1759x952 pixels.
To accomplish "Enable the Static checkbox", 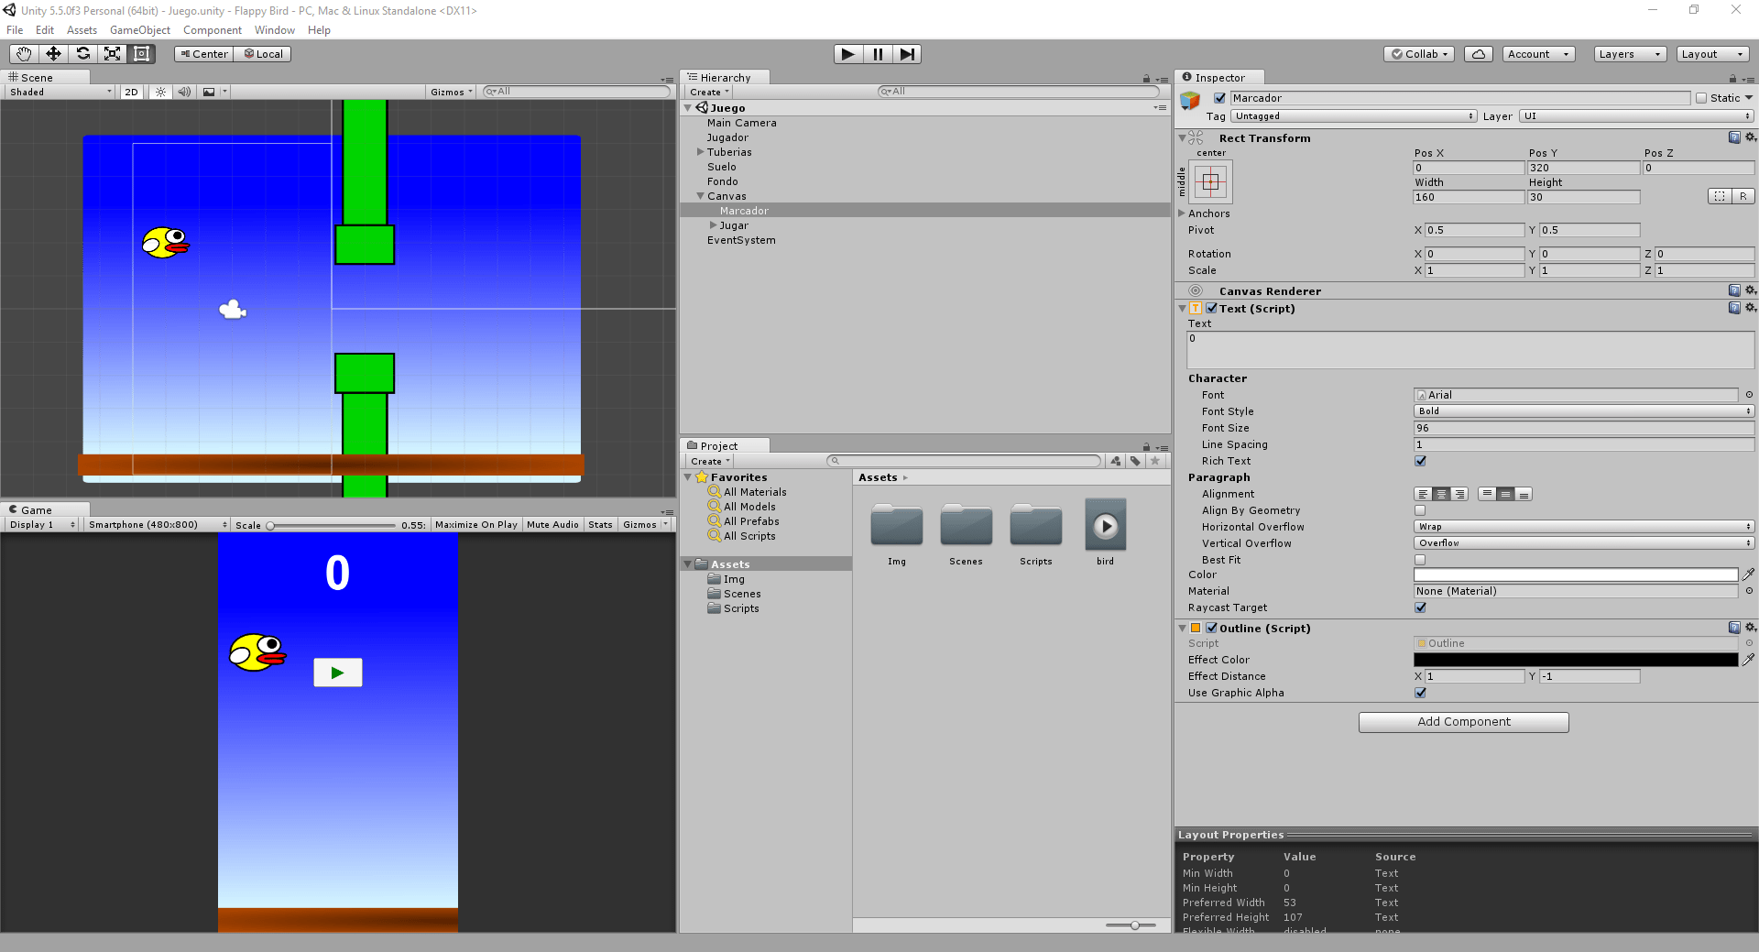I will [1701, 98].
